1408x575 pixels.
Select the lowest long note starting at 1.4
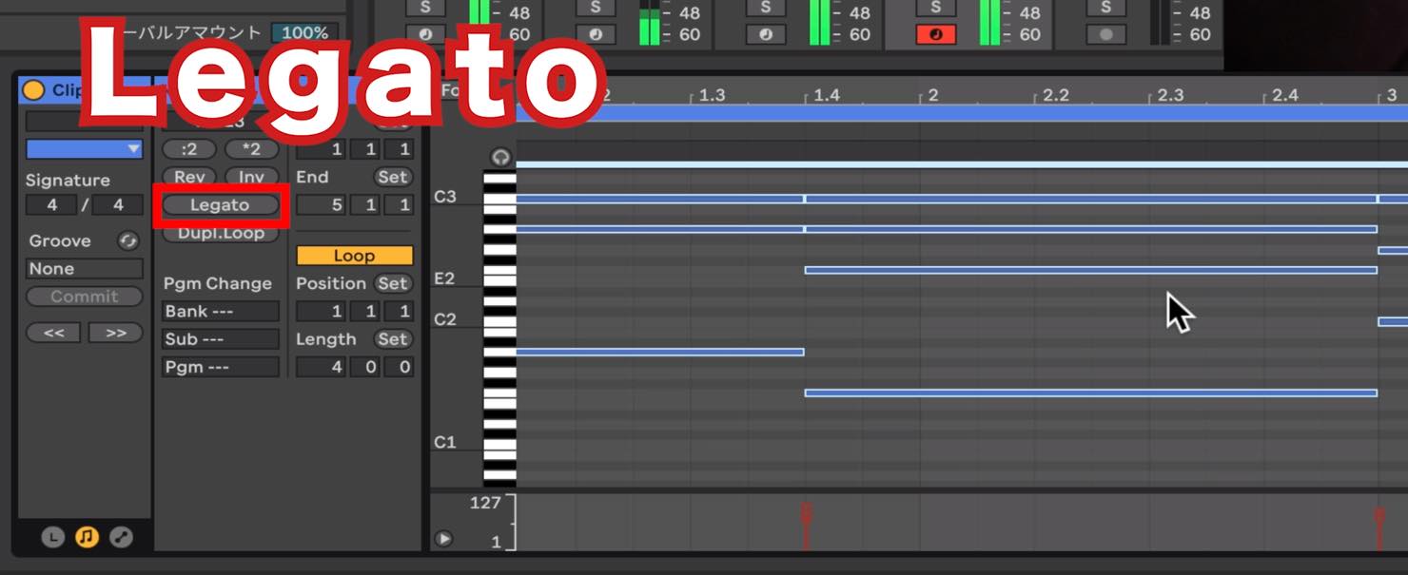coord(1090,393)
